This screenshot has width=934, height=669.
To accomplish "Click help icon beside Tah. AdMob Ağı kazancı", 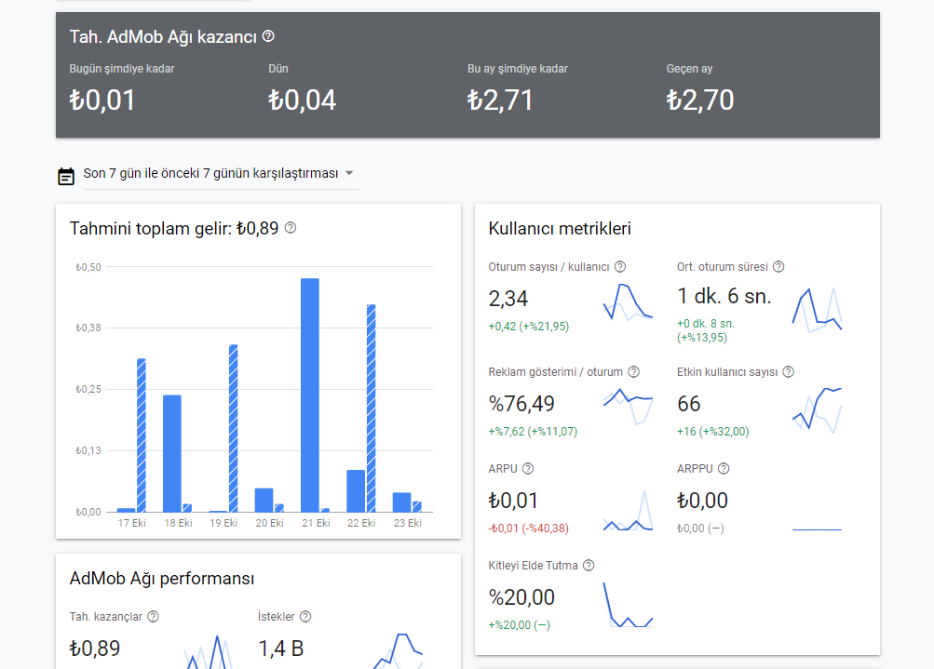I will pos(268,36).
